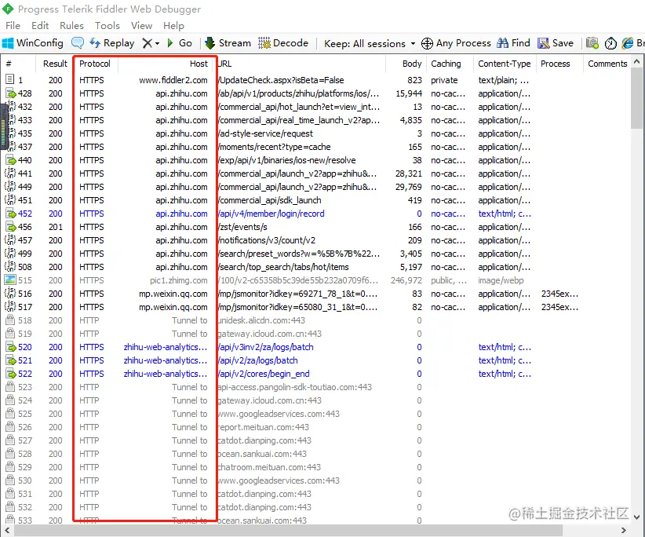The width and height of the screenshot is (645, 537).
Task: Open the WinConfig tool
Action: [32, 43]
